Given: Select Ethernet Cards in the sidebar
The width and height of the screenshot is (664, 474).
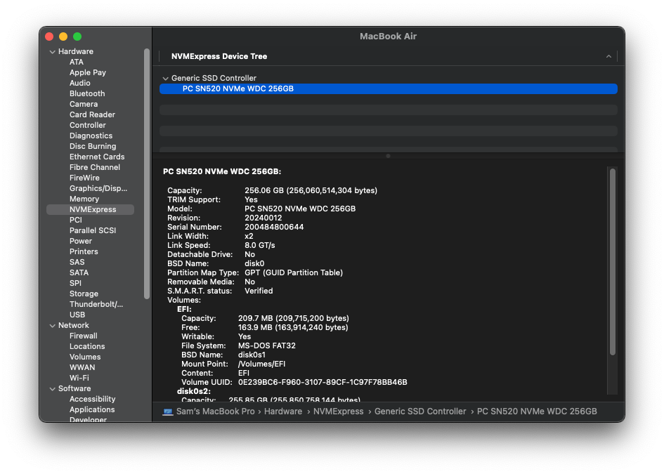Looking at the screenshot, I should tap(97, 157).
